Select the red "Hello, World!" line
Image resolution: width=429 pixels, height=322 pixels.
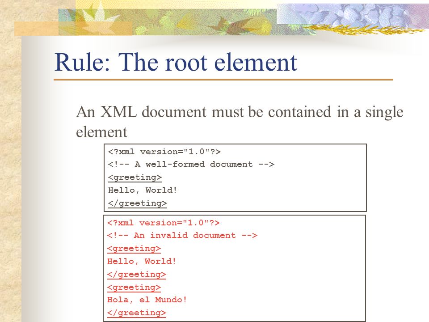tap(142, 261)
